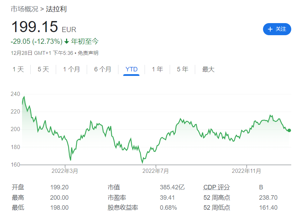305x218 pixels.
Task: Click the 最高 label
Action: pos(18,198)
